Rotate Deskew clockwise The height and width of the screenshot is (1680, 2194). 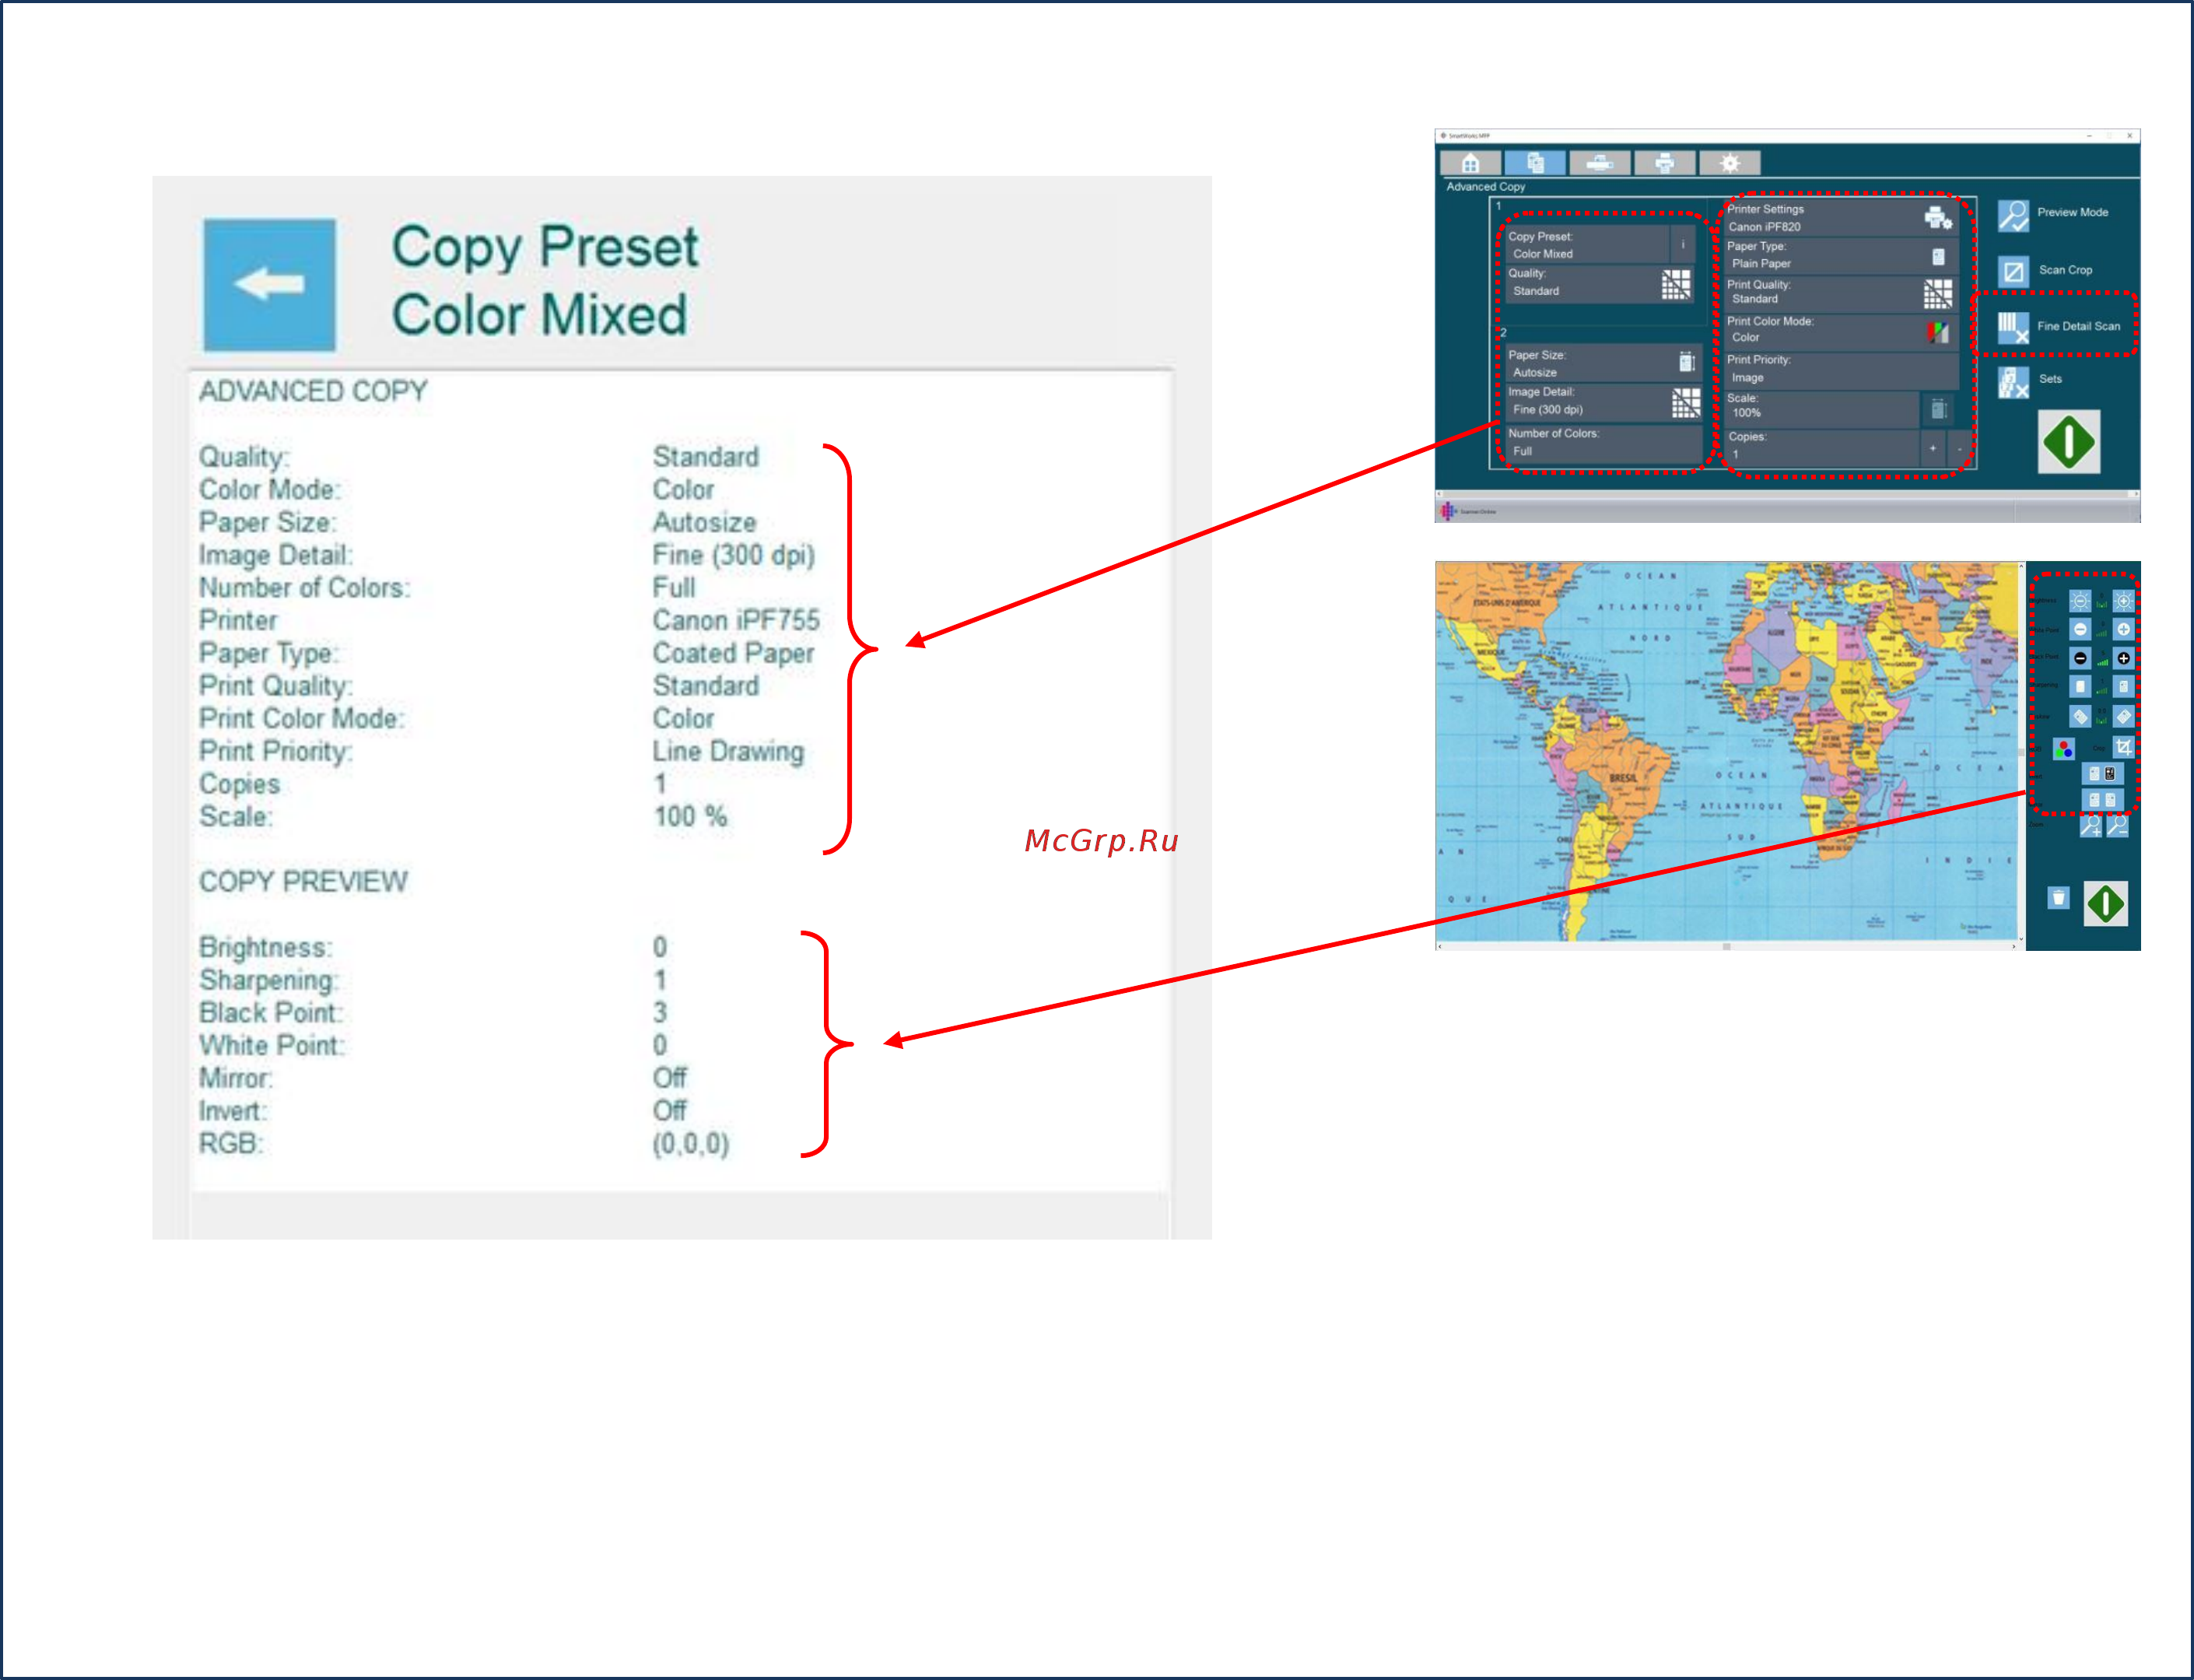(x=2124, y=717)
